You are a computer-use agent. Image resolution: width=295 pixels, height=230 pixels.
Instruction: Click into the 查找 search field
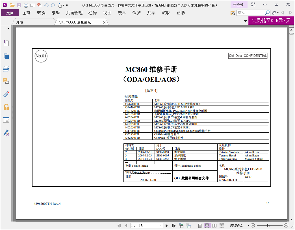tap(251, 13)
